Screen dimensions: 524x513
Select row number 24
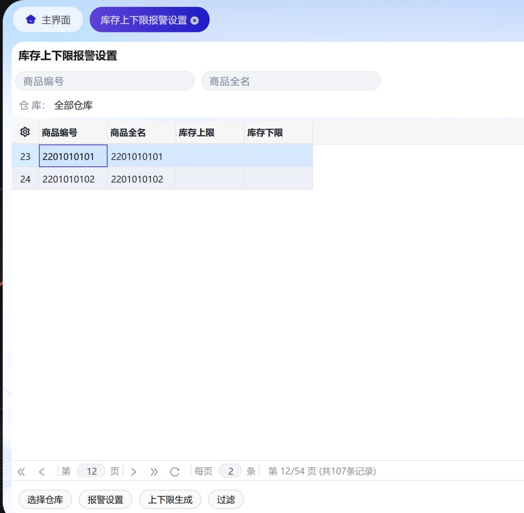[25, 179]
